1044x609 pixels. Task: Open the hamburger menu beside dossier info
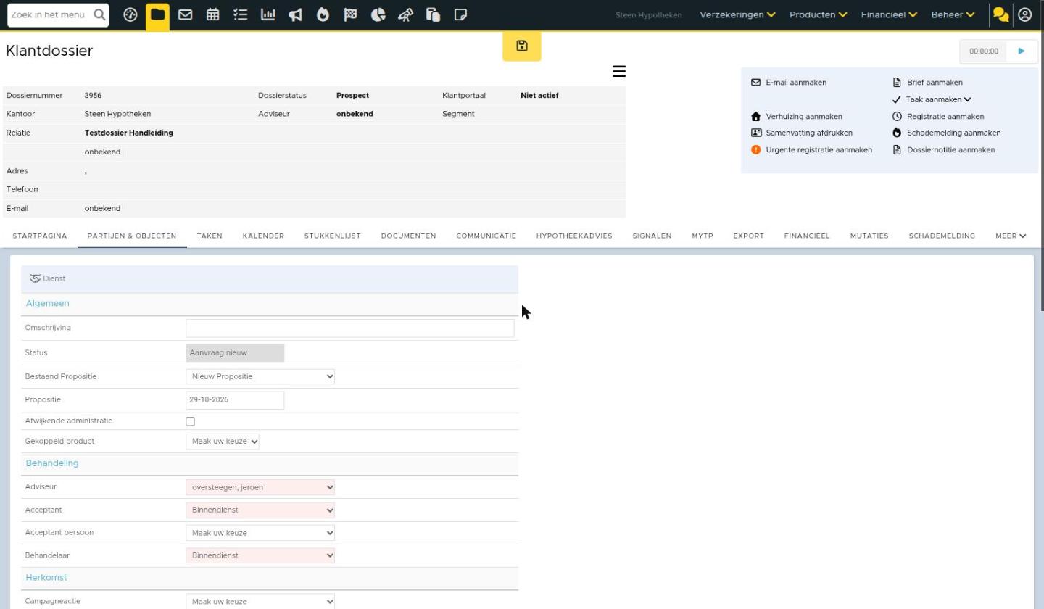click(x=619, y=71)
